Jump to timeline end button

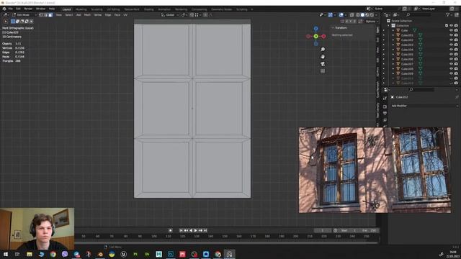tap(205, 230)
